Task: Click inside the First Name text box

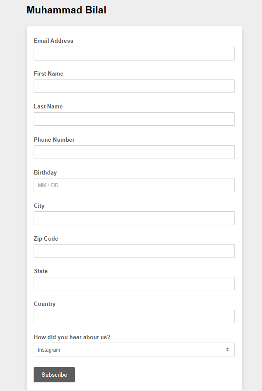Action: [x=134, y=86]
